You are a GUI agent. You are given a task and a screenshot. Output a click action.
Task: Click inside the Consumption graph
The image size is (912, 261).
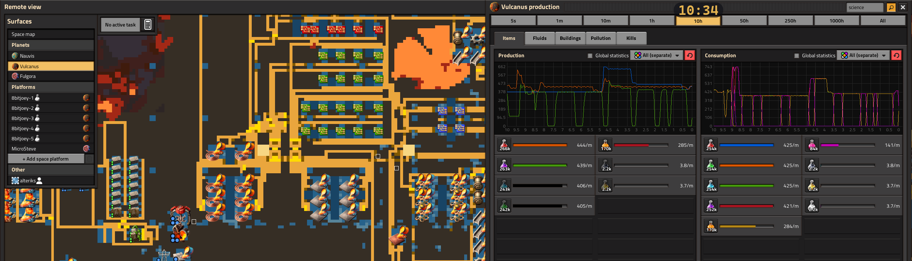tap(806, 96)
